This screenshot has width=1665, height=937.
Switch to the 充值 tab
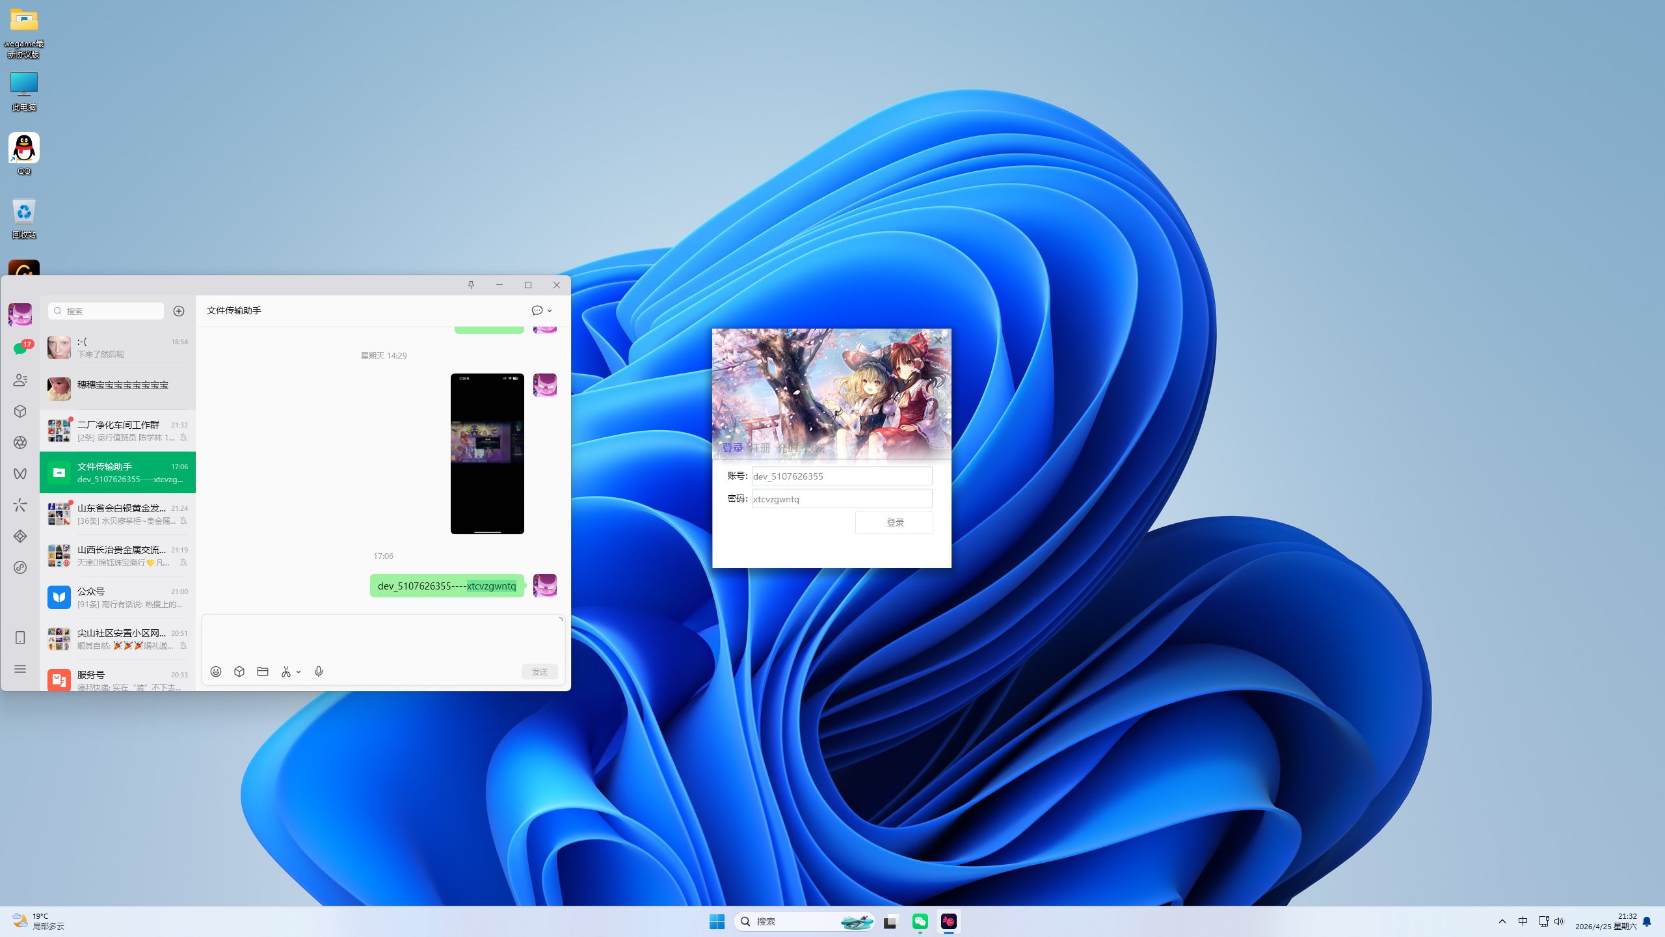[x=787, y=448]
